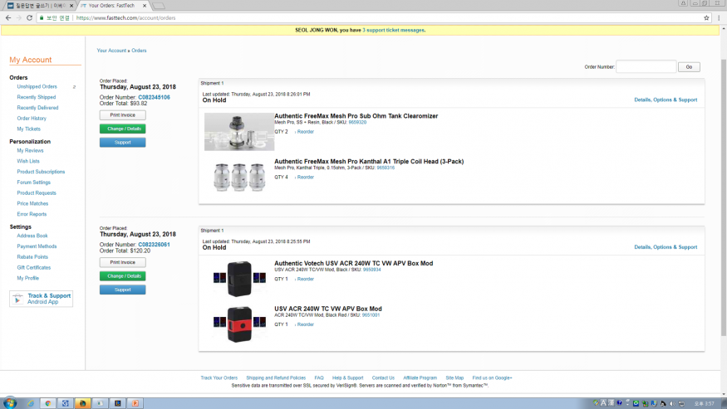Open the 3 support ticket messages link
727x409 pixels.
pos(393,30)
